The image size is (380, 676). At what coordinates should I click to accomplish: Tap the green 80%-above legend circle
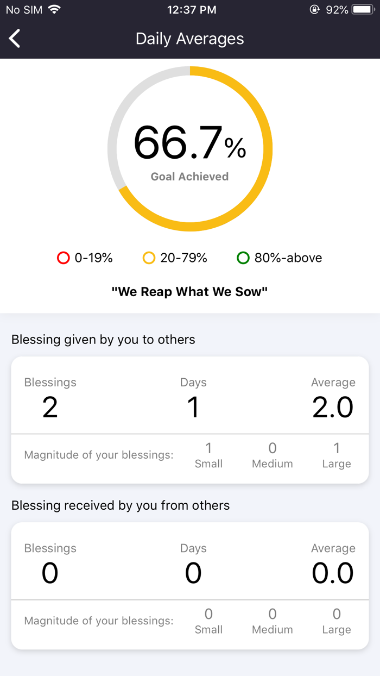[x=243, y=258]
